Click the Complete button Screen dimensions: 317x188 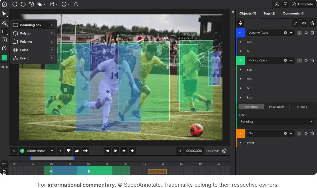302,4
